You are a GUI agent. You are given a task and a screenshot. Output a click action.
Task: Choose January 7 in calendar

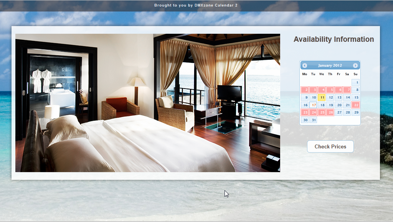(x=347, y=90)
